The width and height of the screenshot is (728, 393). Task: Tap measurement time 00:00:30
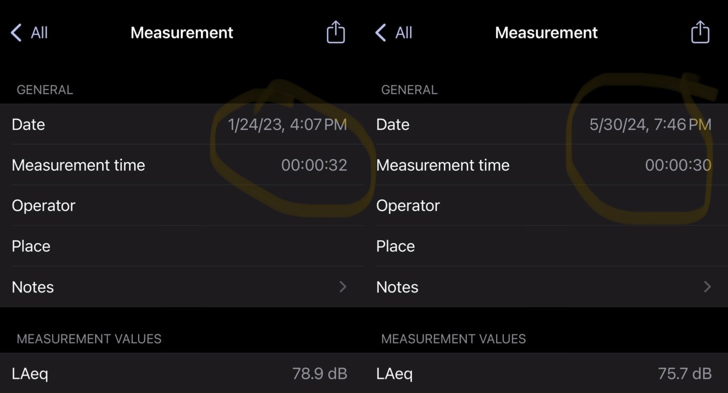(x=678, y=165)
